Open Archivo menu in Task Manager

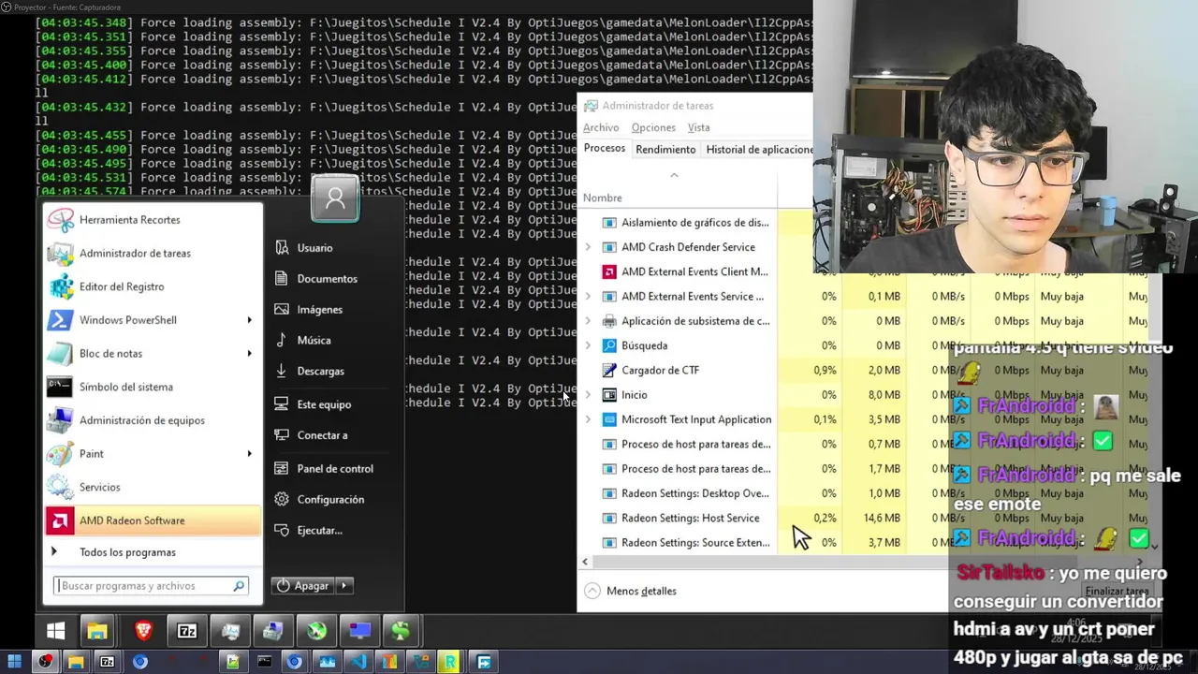tap(601, 128)
